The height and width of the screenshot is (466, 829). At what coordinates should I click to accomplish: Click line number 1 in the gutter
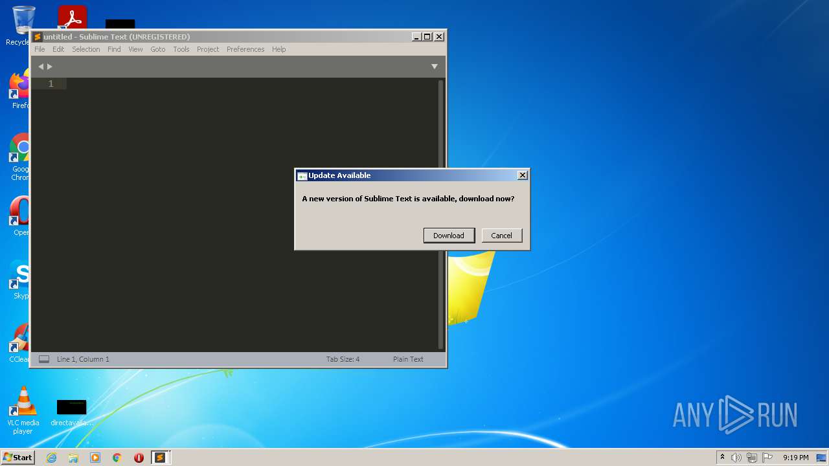(x=51, y=83)
